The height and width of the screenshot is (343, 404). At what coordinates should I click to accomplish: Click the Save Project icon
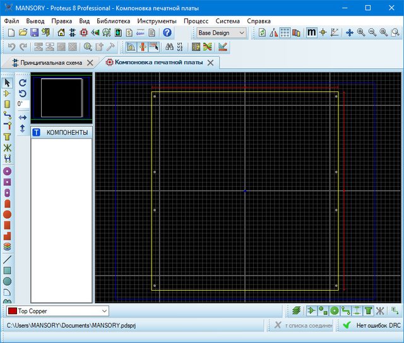coord(34,32)
